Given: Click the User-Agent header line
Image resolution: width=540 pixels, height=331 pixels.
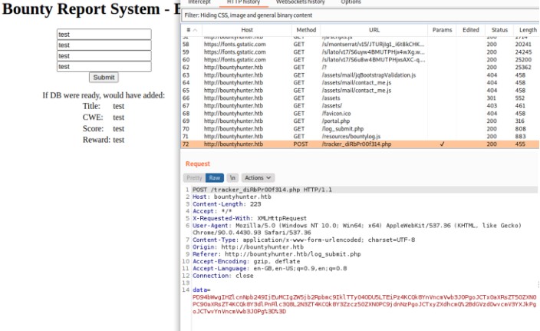Looking at the screenshot, I should (357, 229).
